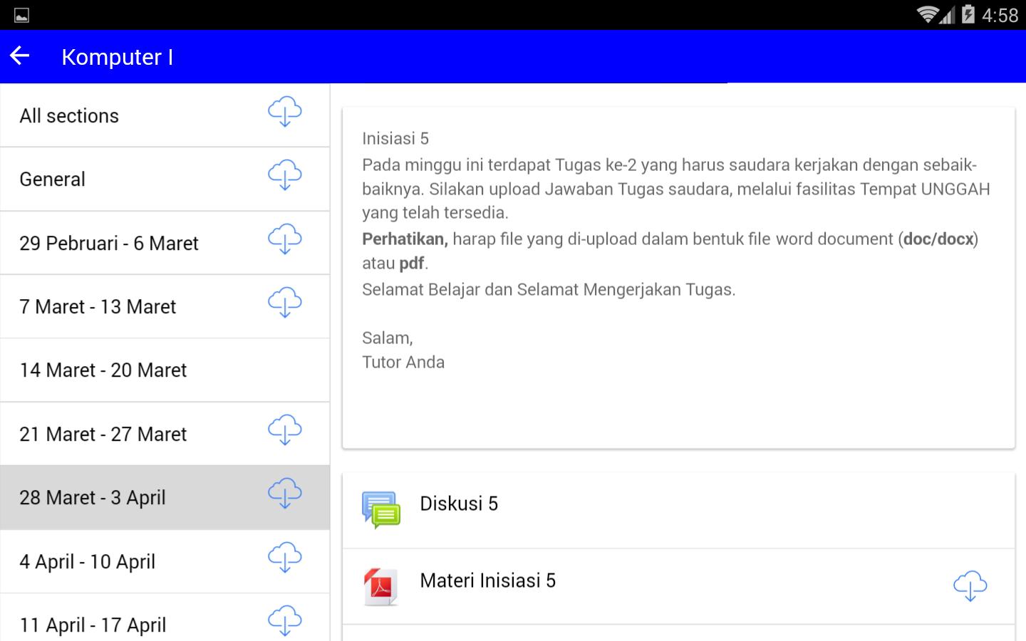The width and height of the screenshot is (1026, 641).
Task: Click the Materi Inisiasi 5 PDF icon
Action: [x=380, y=586]
